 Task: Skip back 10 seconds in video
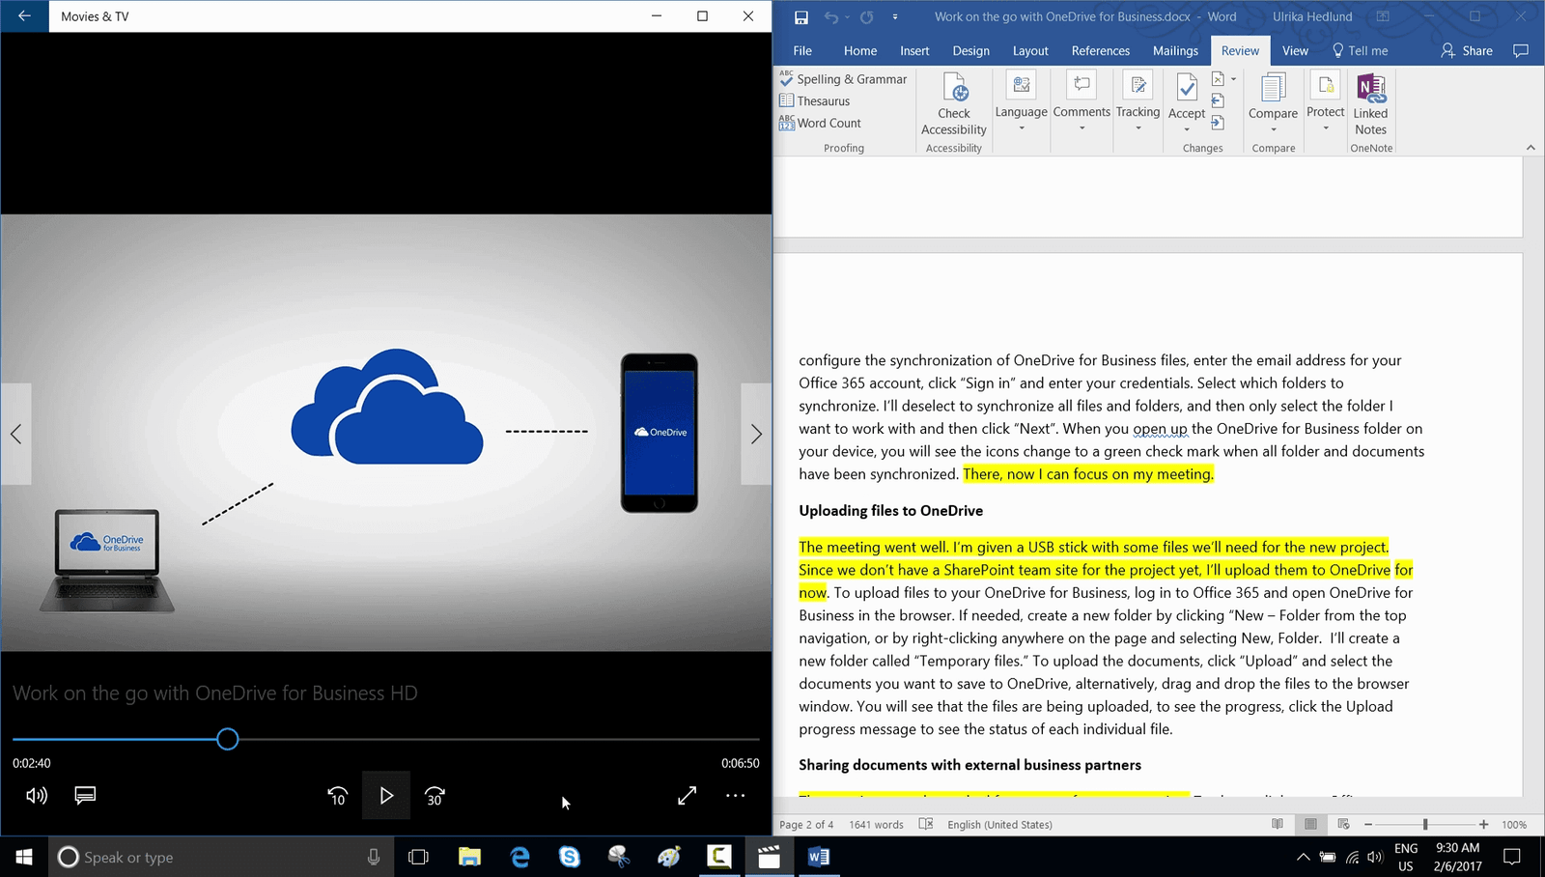[337, 796]
